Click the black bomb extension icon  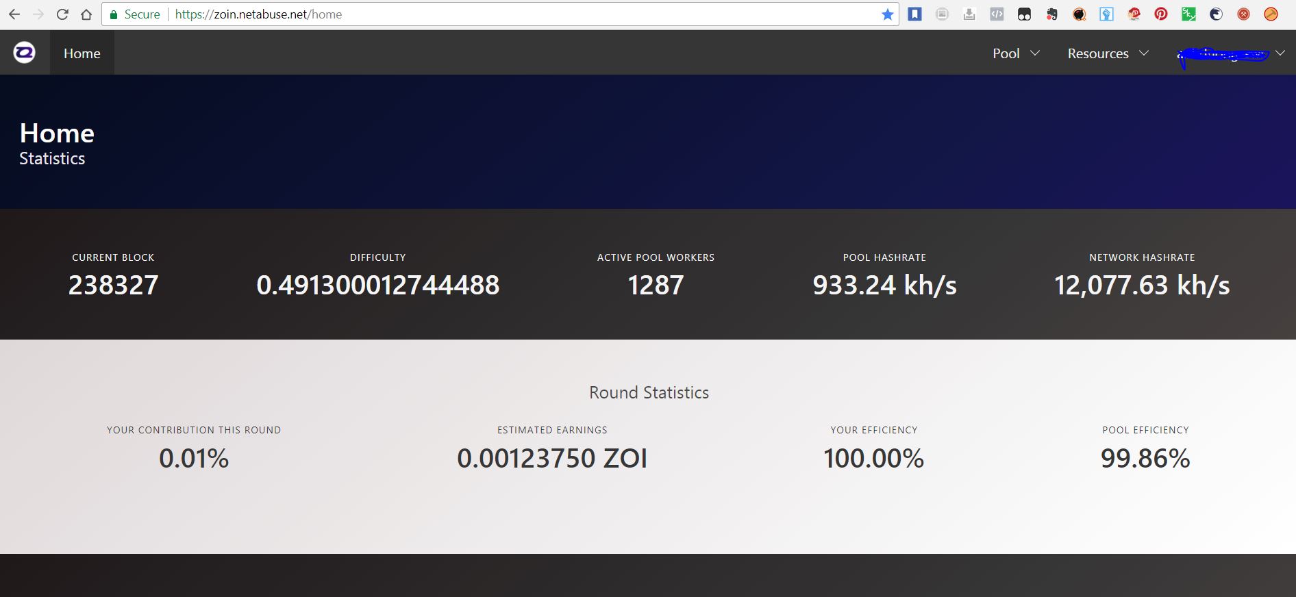tap(1079, 14)
